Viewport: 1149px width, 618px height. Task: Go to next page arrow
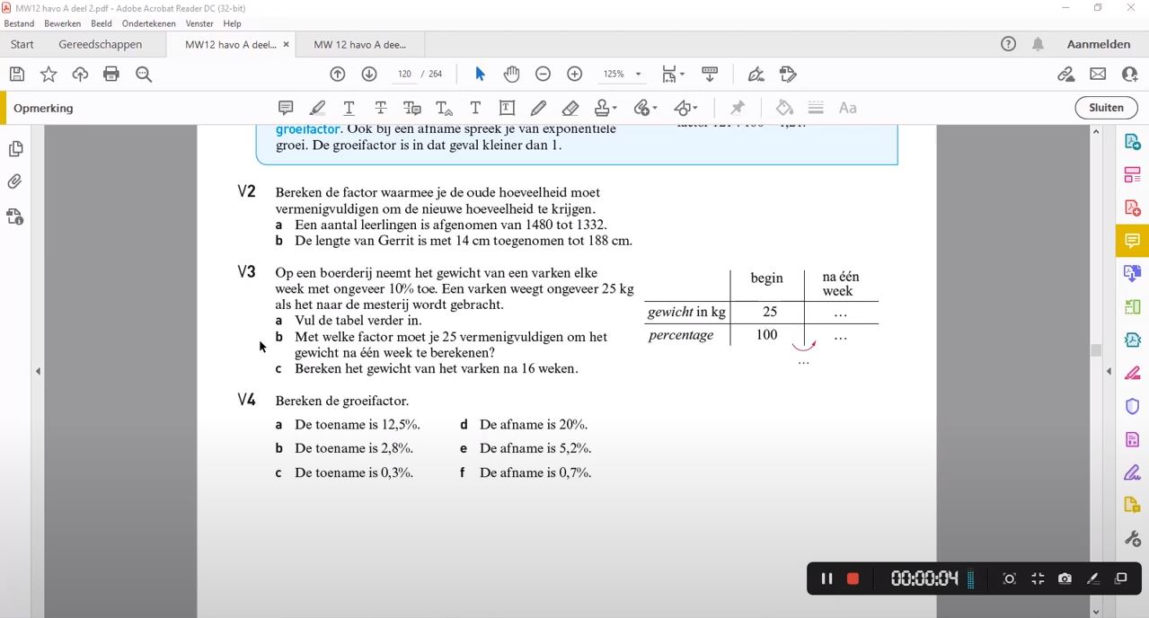tap(369, 75)
